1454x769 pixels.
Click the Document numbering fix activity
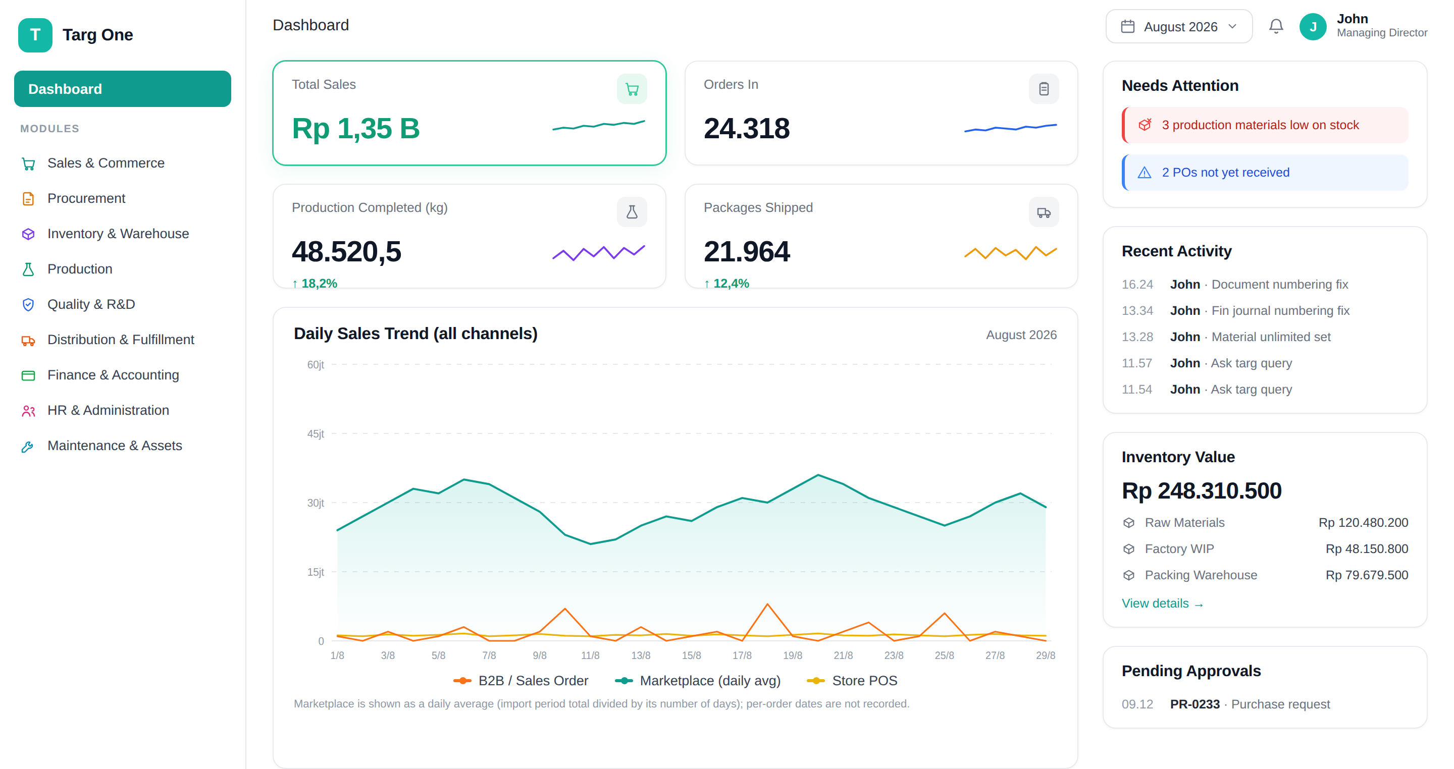(x=1265, y=285)
